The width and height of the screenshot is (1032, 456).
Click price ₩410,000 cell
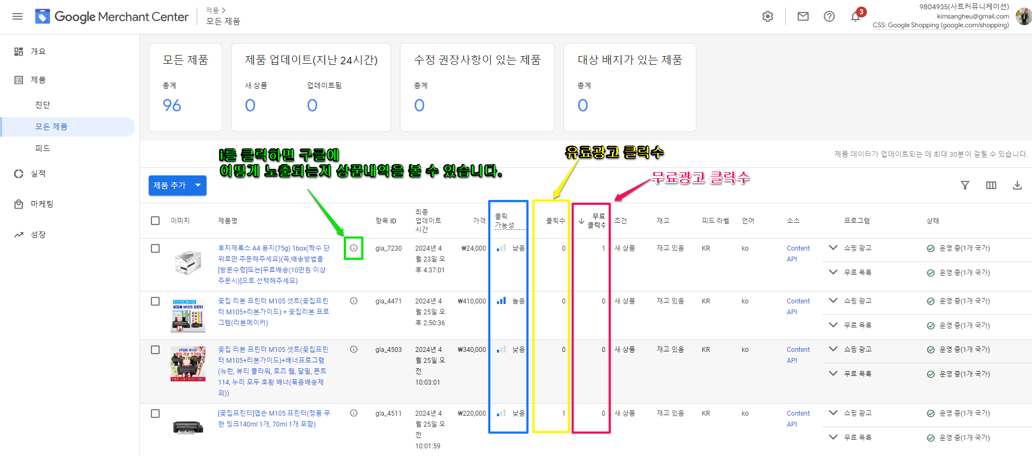[x=472, y=301]
